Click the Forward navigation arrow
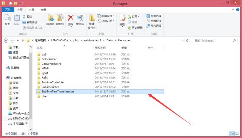Viewport: 242px width, 138px height. pos(12,41)
